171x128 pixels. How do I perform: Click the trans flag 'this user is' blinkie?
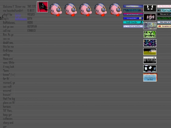click(164, 22)
